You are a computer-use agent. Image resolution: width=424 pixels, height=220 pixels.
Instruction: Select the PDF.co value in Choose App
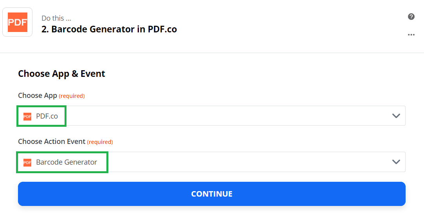pos(47,116)
